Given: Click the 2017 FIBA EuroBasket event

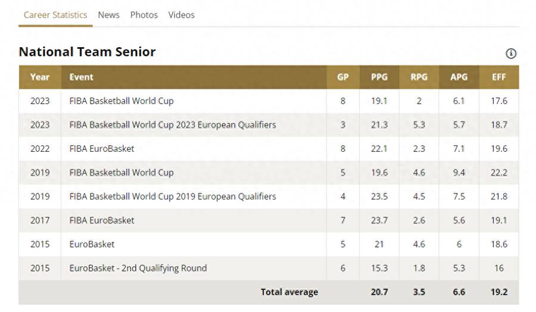Looking at the screenshot, I should pos(102,220).
